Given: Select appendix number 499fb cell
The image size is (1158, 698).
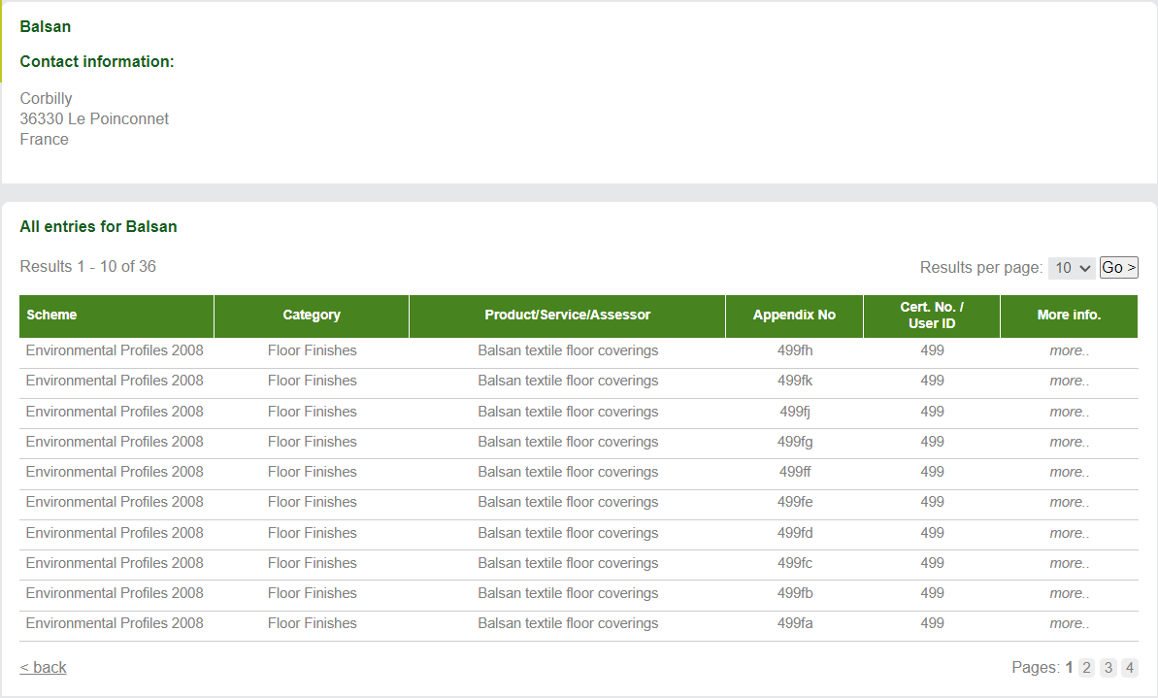Looking at the screenshot, I should [795, 594].
